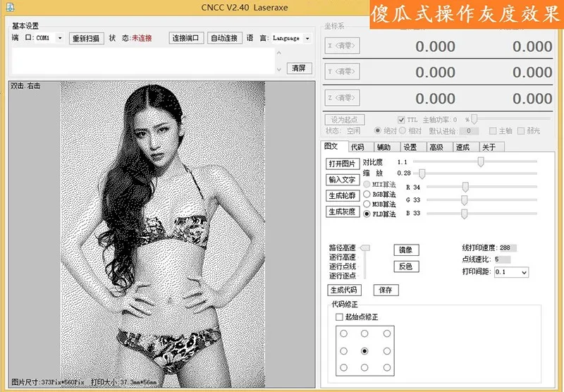Image resolution: width=564 pixels, height=392 pixels.
Task: Select the middle-left start point radio
Action: [343, 350]
